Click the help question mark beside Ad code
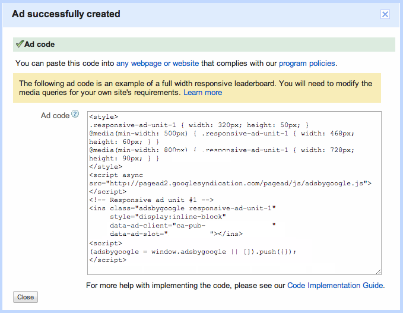 tap(75, 115)
